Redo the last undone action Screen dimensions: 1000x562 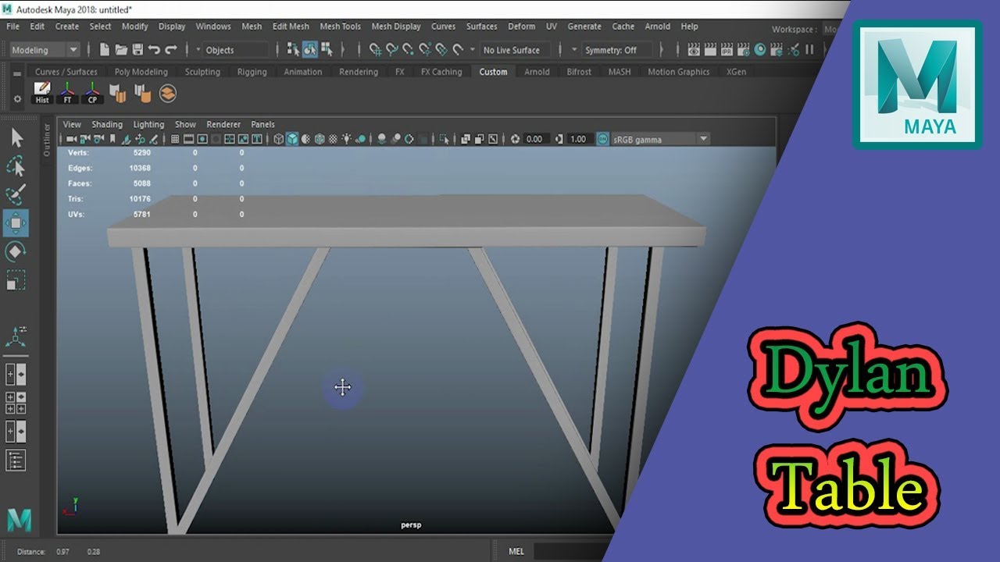click(x=171, y=50)
